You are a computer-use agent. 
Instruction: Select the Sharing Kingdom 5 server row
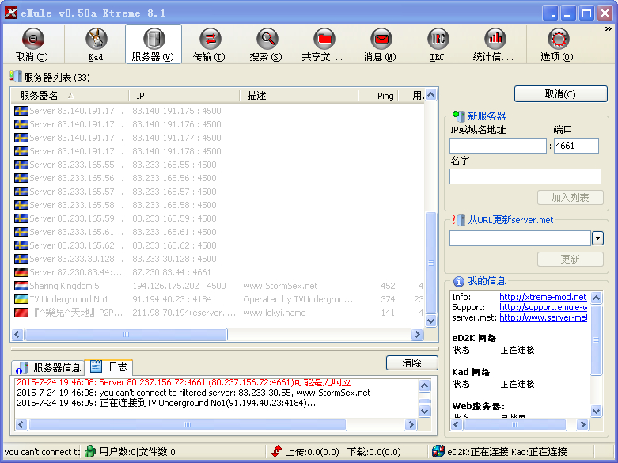tap(218, 286)
